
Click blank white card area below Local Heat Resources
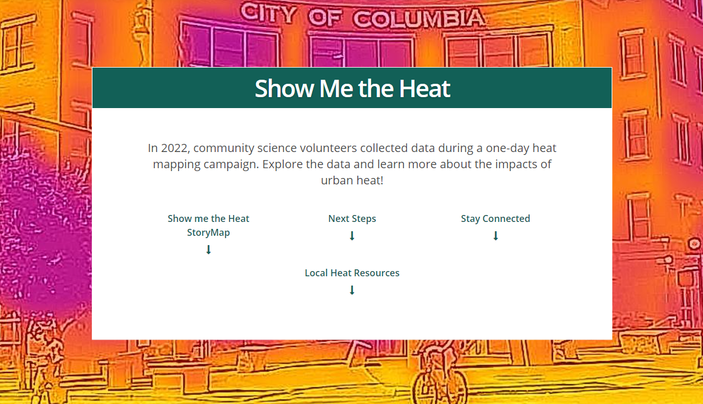pos(352,318)
